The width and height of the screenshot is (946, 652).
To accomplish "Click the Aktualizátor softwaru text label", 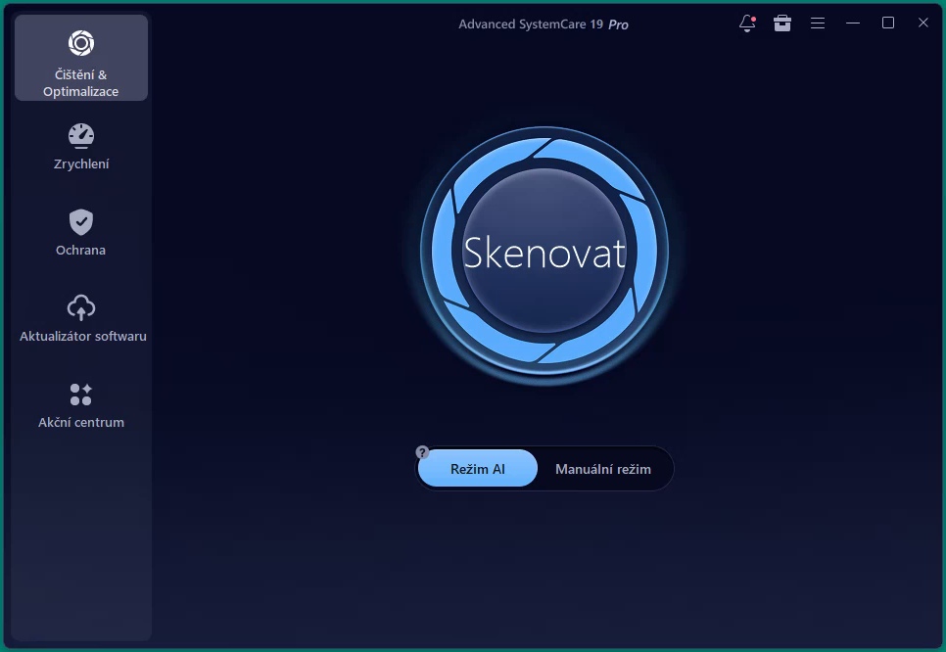I will [83, 337].
